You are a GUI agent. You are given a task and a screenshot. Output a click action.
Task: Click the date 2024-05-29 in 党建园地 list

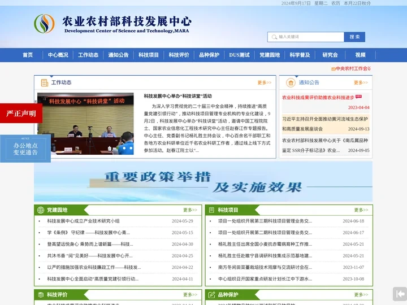tap(183, 221)
